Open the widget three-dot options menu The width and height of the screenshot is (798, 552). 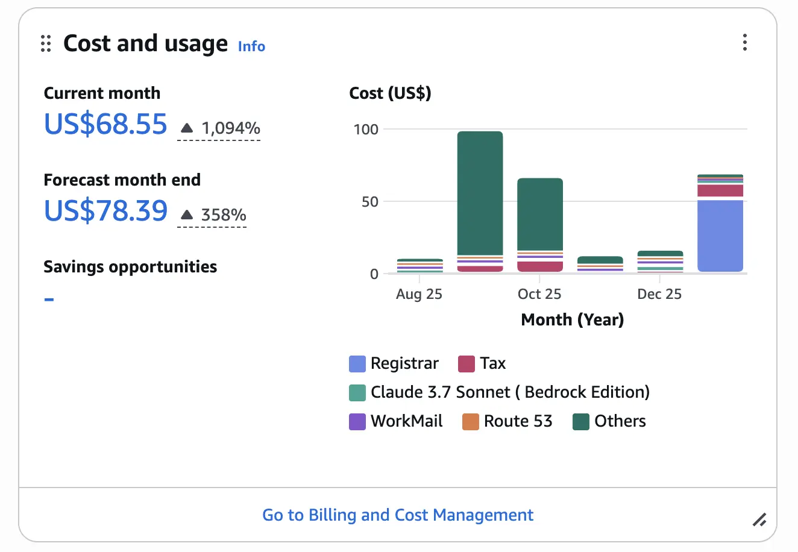pyautogui.click(x=745, y=43)
